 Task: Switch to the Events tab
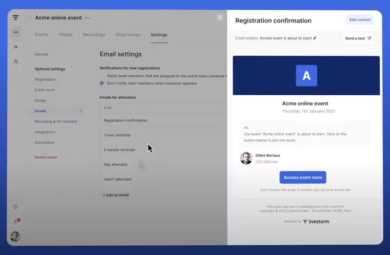41,35
